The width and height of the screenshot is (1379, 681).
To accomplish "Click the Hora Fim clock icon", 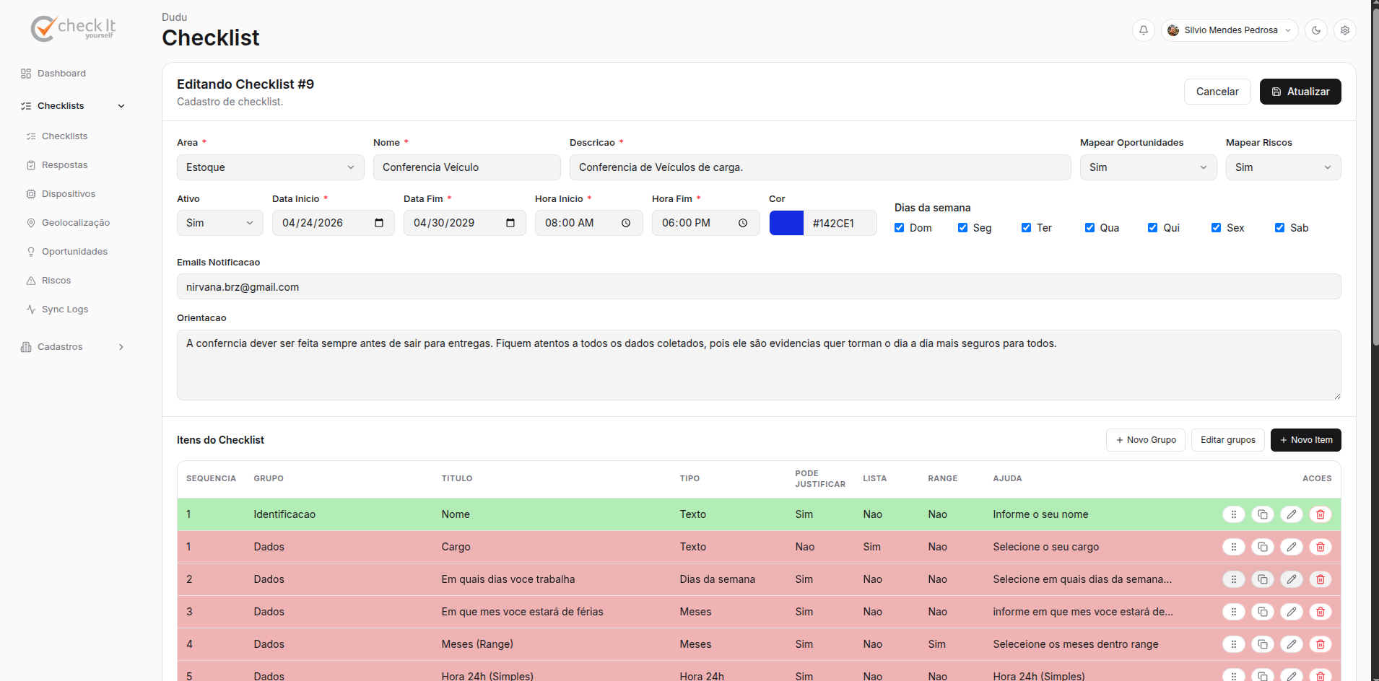I will pyautogui.click(x=743, y=223).
